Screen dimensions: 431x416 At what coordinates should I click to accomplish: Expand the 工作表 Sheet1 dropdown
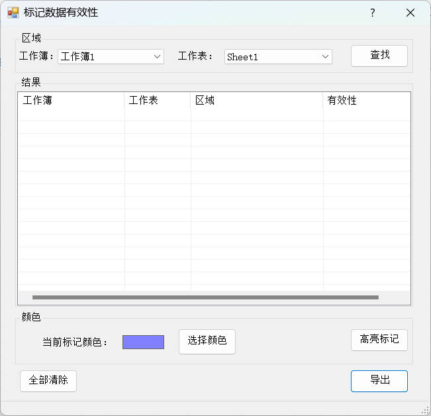coord(325,57)
